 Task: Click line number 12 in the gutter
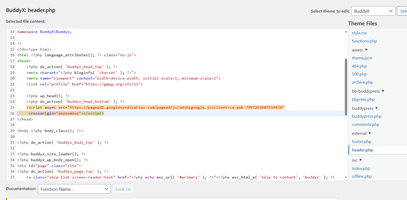tap(12, 32)
